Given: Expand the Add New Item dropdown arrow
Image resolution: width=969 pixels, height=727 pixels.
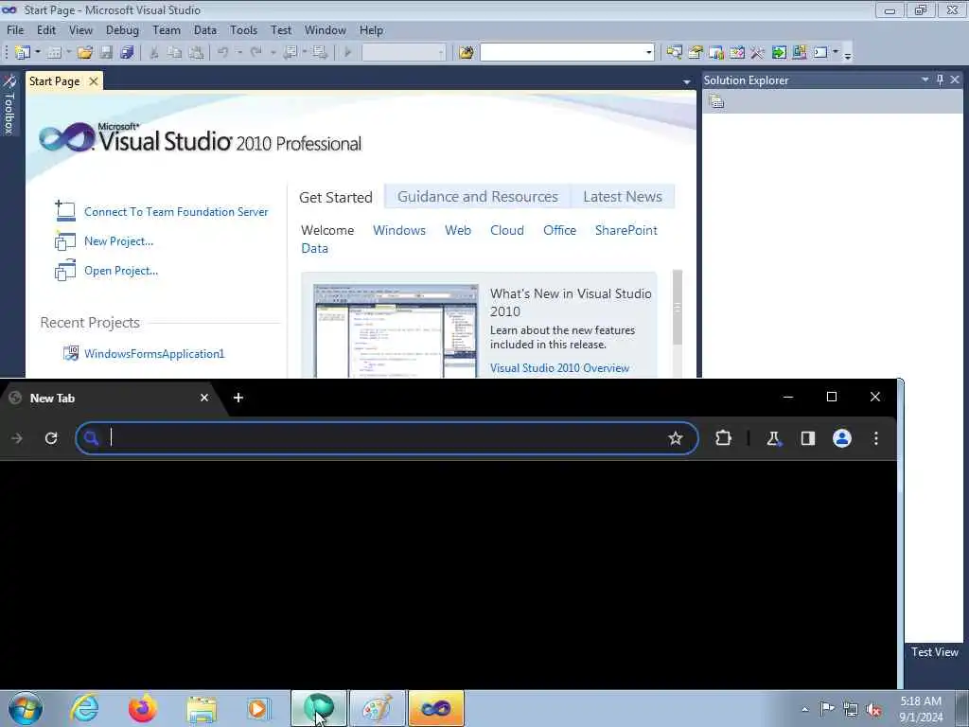Looking at the screenshot, I should pyautogui.click(x=68, y=53).
